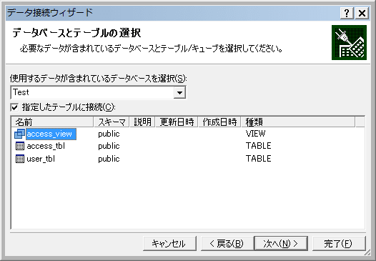This screenshot has height=261, width=376.
Task: Click TABLE type in access_tbl row
Action: (x=259, y=146)
